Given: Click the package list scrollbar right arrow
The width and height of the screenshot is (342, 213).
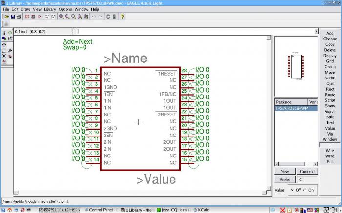Looking at the screenshot, I should (x=316, y=164).
